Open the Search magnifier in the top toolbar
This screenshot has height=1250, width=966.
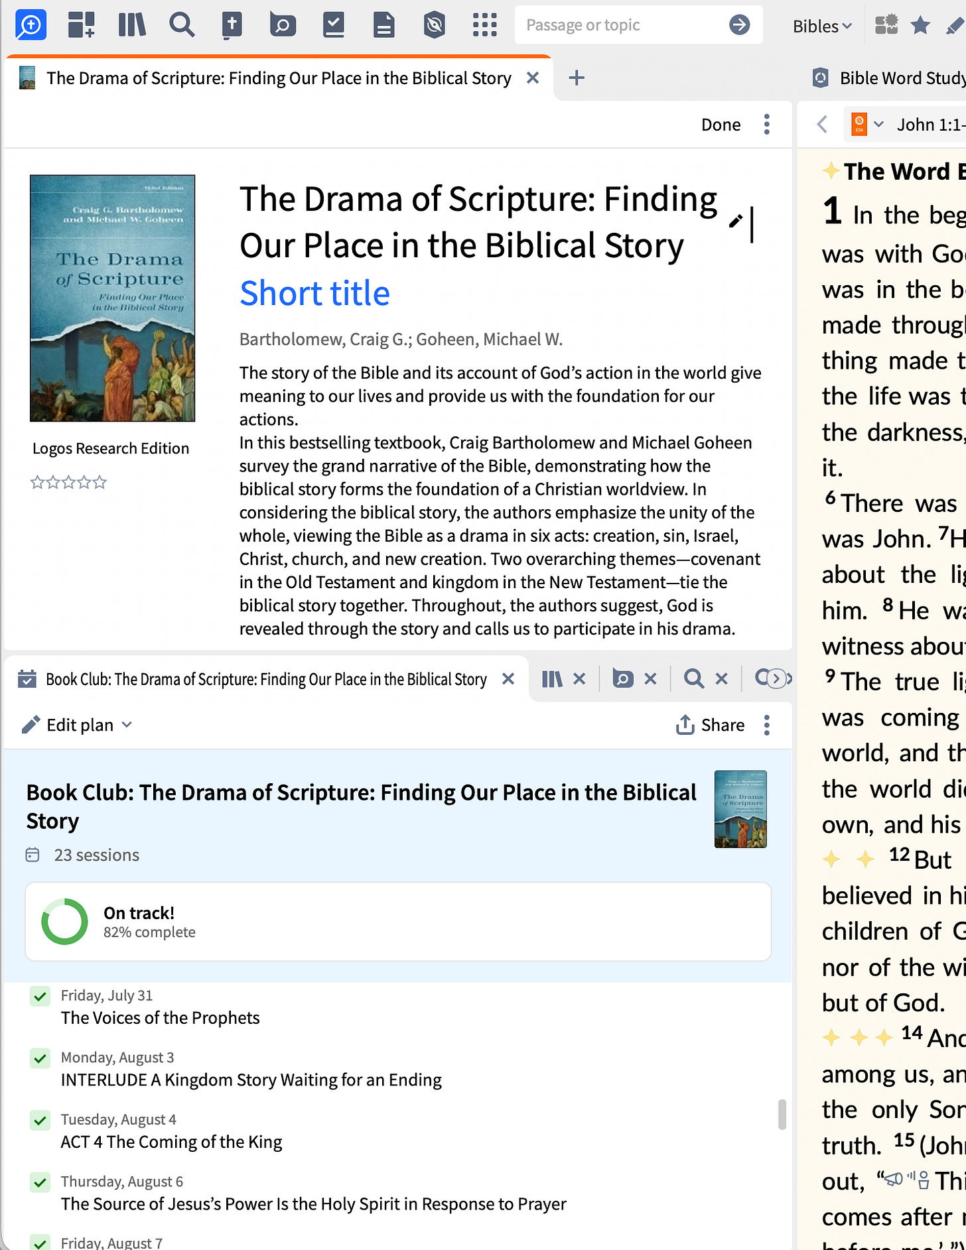coord(182,25)
